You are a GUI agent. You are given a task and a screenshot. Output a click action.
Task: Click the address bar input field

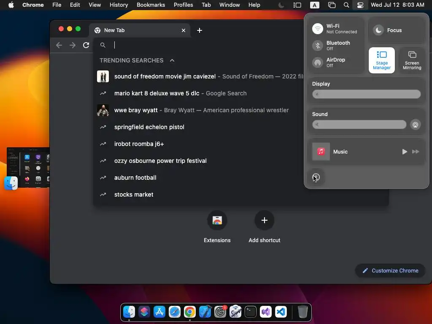coord(207,45)
